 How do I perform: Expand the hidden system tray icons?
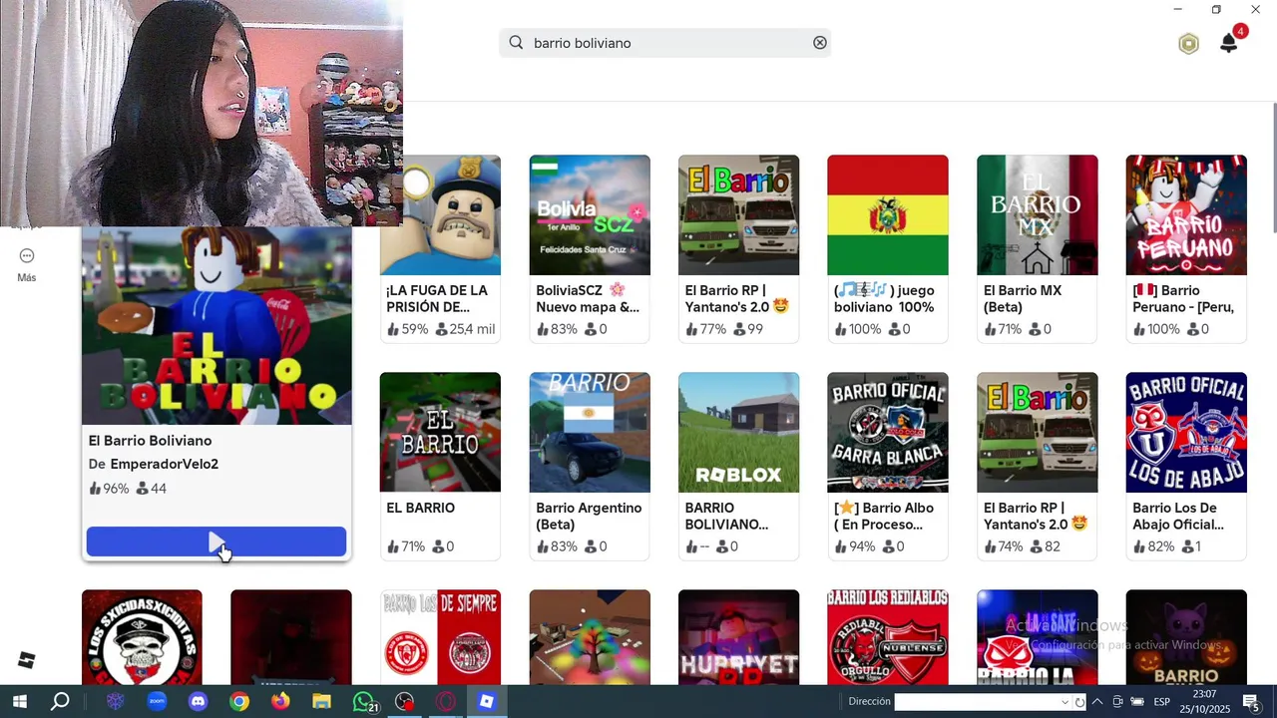click(x=1097, y=701)
